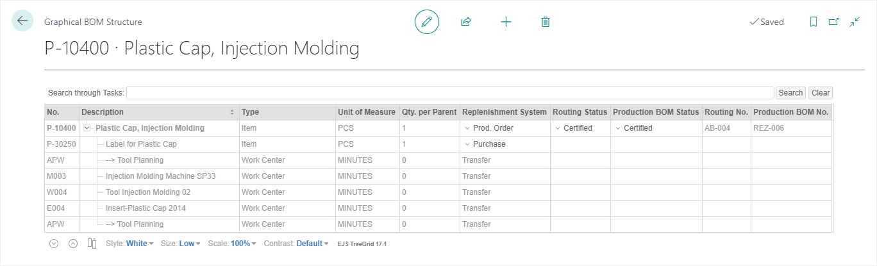Click the collapse page arrows icon
This screenshot has height=266, width=877.
click(855, 22)
